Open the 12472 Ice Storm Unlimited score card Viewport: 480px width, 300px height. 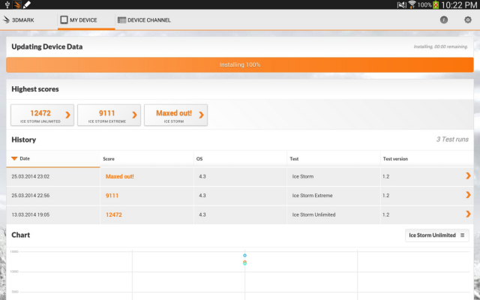42,115
